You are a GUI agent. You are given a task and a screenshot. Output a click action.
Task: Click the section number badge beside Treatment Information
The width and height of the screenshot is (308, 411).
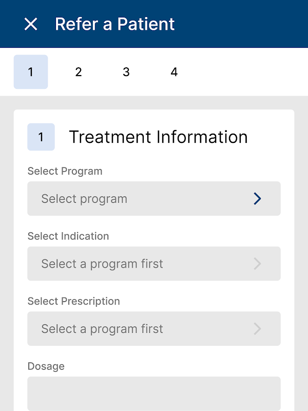coord(41,137)
